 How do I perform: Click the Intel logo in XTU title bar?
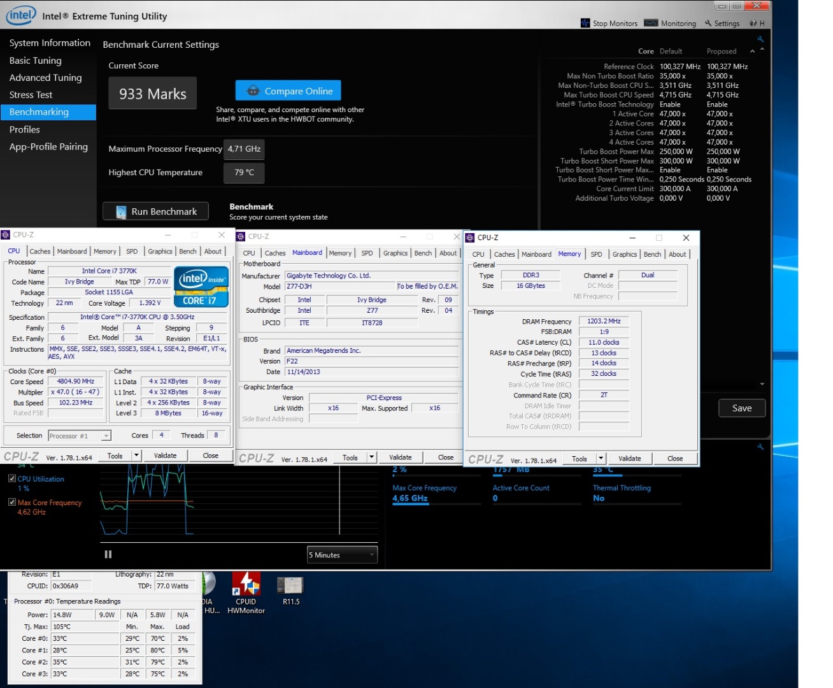tap(21, 15)
